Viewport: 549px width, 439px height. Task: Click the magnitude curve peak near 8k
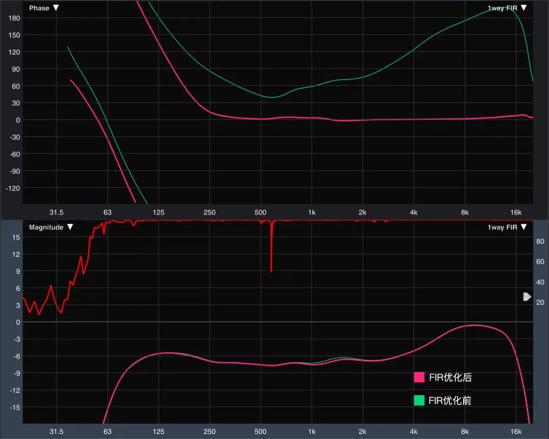[474, 325]
